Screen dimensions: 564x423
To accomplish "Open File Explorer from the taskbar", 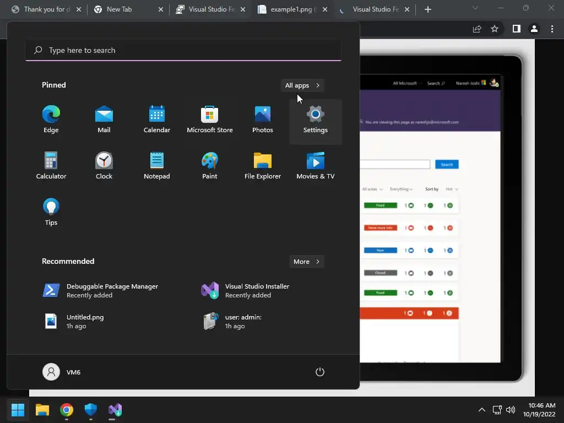I will tap(42, 410).
